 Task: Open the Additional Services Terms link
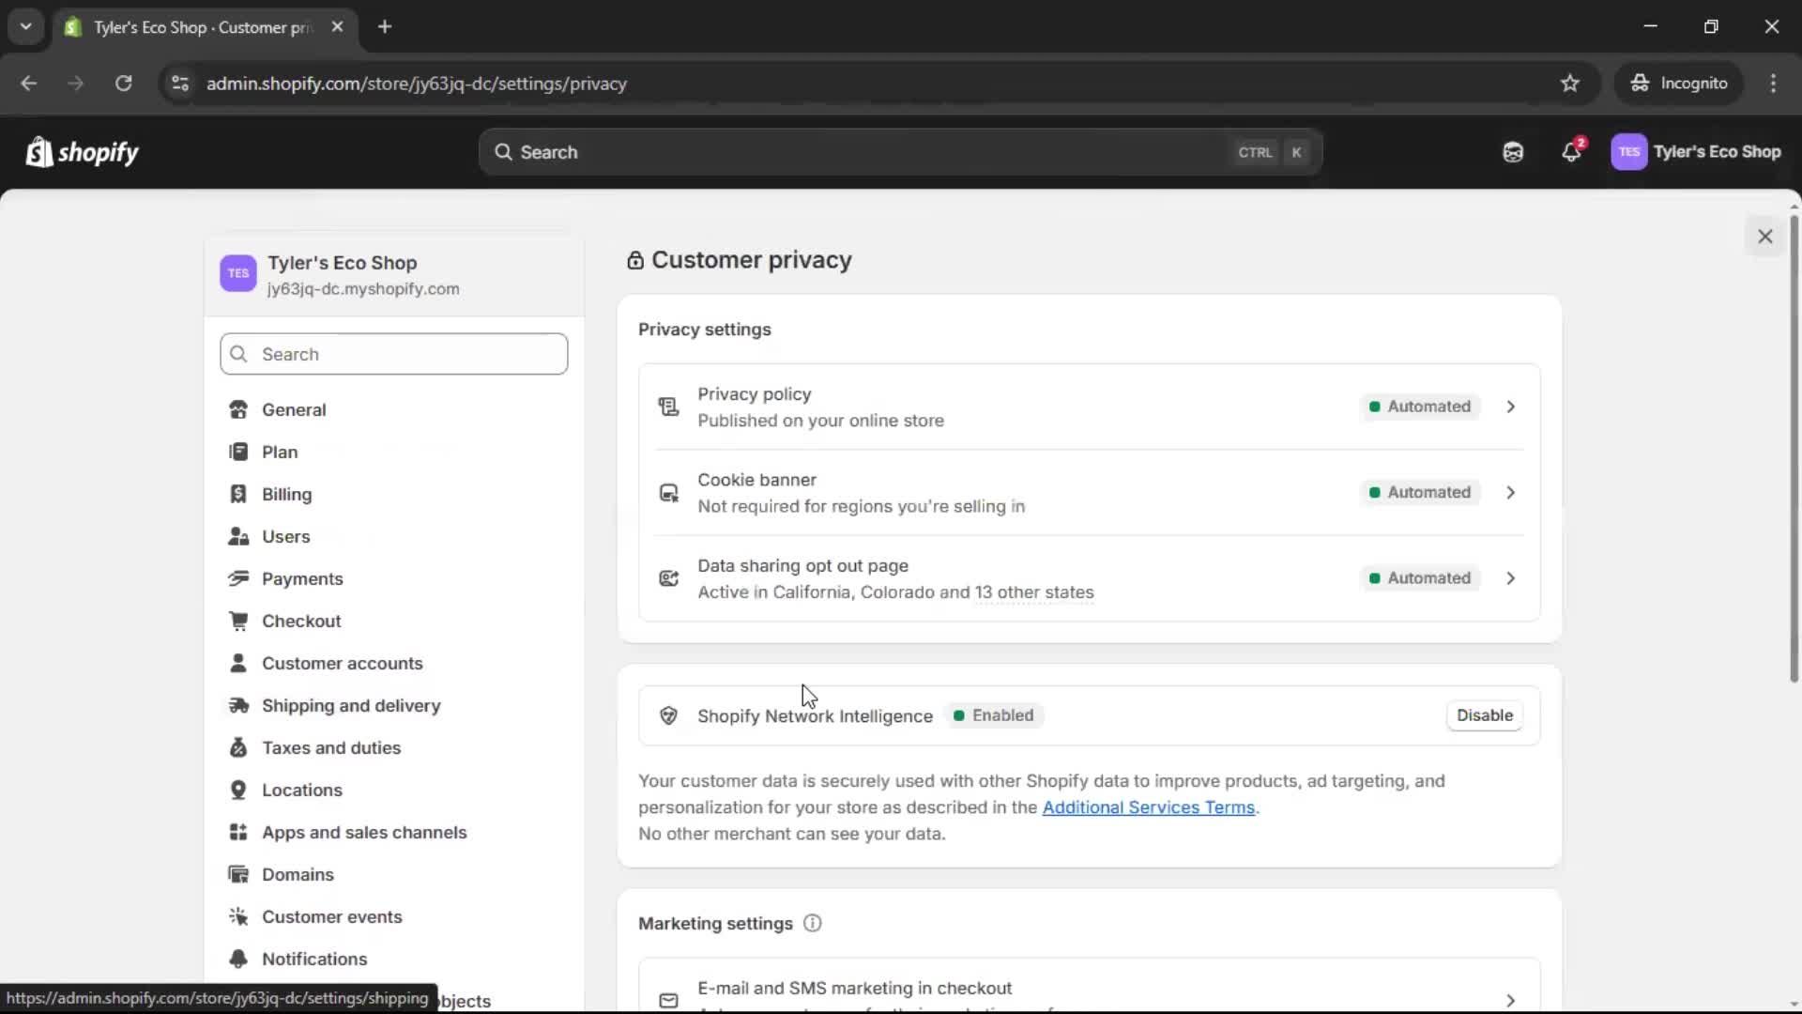point(1150,807)
